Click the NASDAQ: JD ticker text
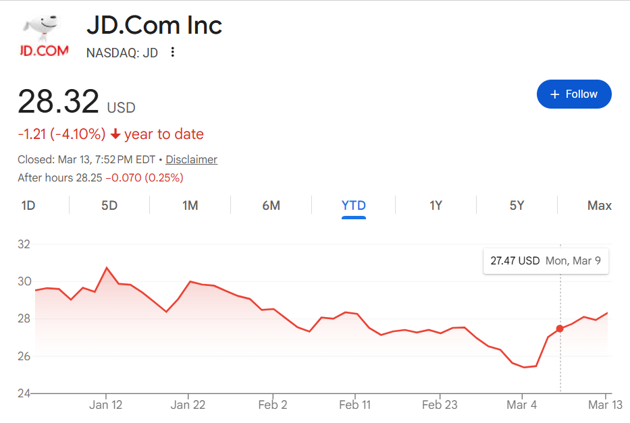Image resolution: width=630 pixels, height=423 pixels. pos(122,53)
